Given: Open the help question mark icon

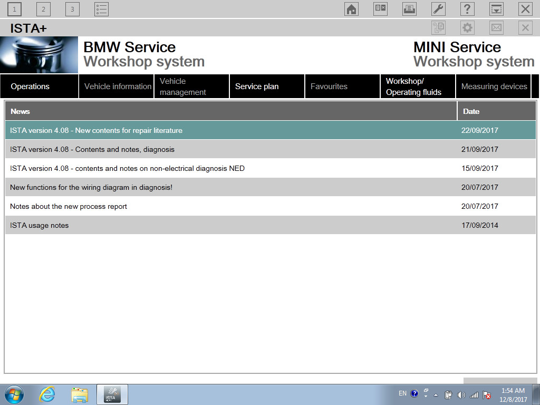Looking at the screenshot, I should [x=467, y=9].
